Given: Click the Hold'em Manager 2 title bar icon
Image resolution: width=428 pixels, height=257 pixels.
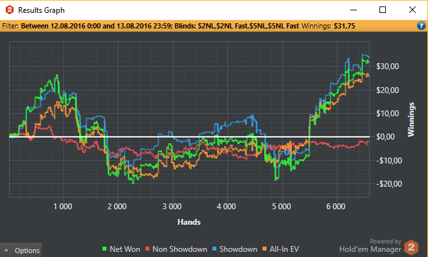Looking at the screenshot, I should point(10,10).
